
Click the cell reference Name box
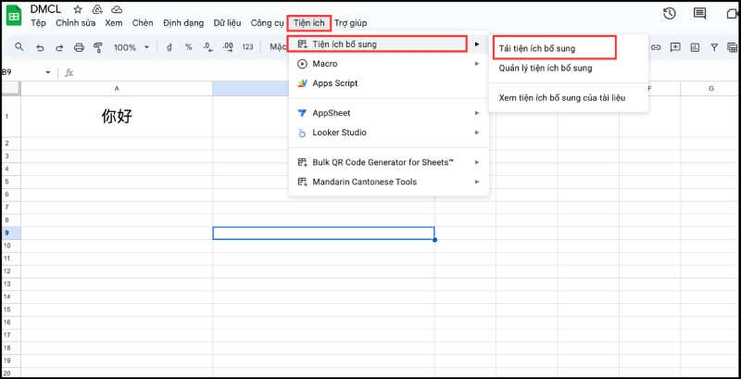(24, 72)
